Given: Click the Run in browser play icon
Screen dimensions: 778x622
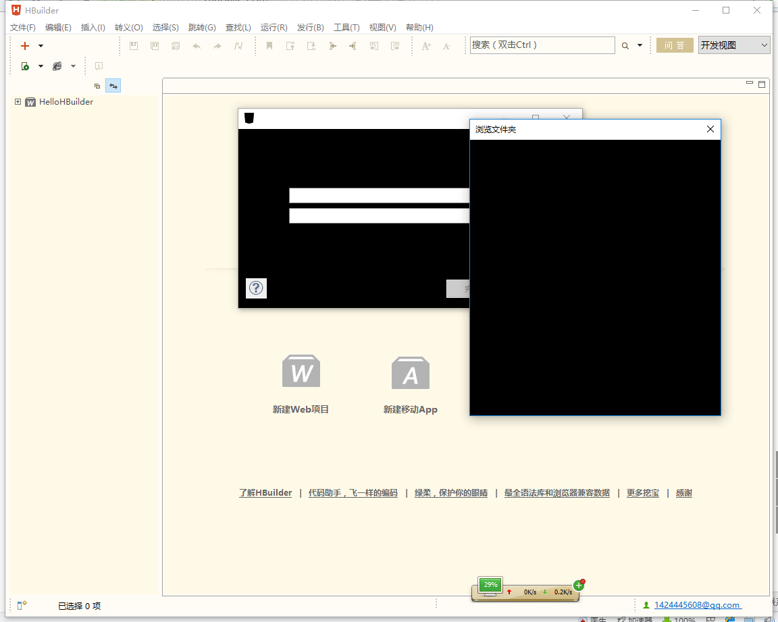Looking at the screenshot, I should (25, 66).
